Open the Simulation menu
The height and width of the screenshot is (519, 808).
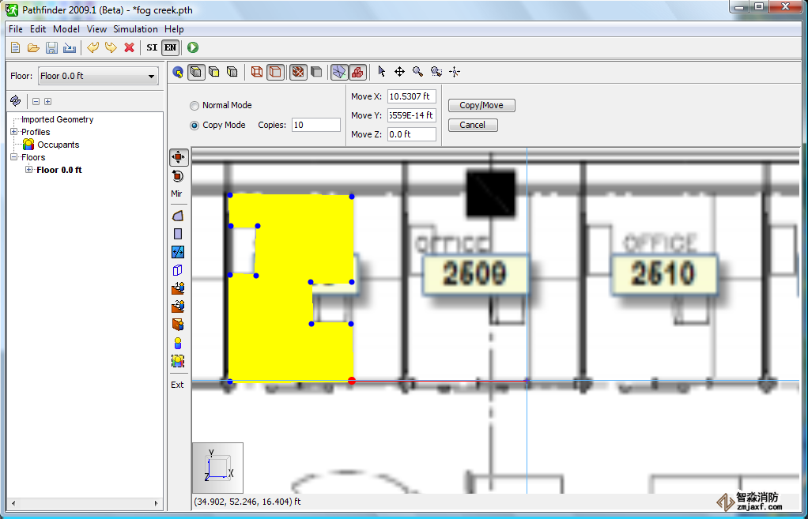[x=135, y=29]
